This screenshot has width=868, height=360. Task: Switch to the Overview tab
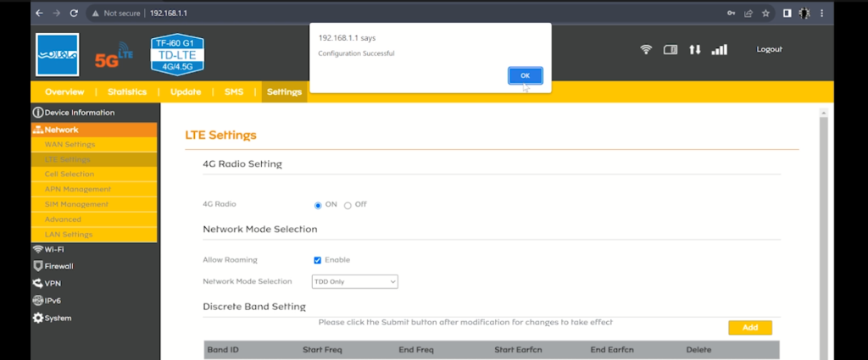coord(64,91)
